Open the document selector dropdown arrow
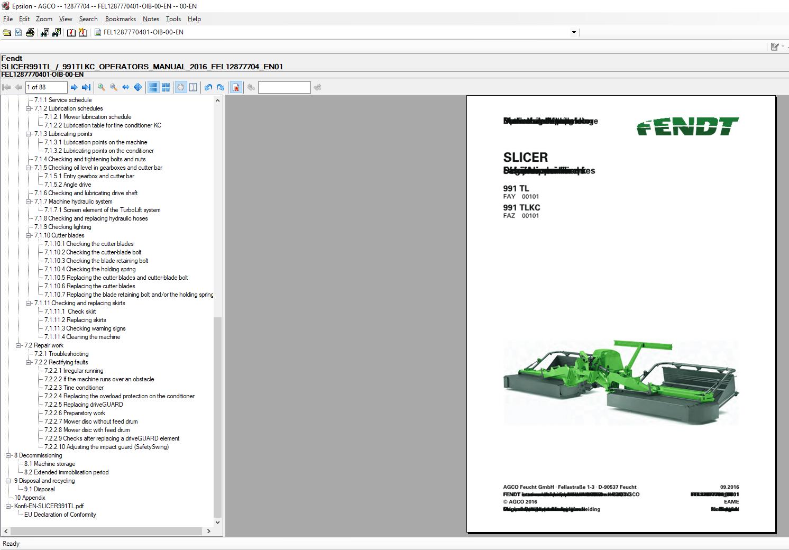Image resolution: width=789 pixels, height=550 pixels. click(574, 32)
